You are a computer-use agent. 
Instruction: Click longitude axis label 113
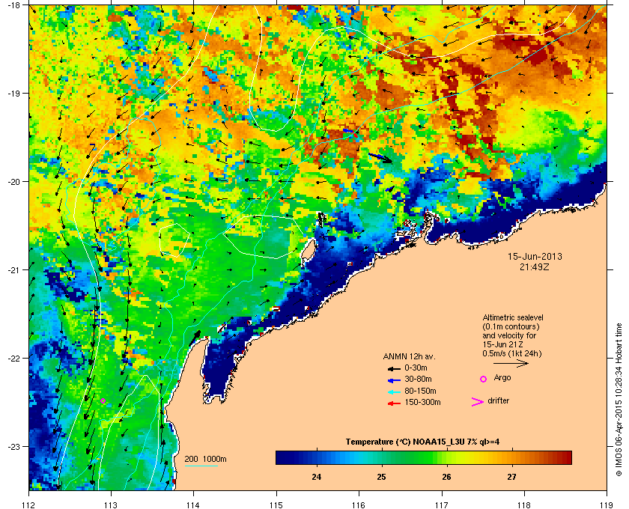pyautogui.click(x=111, y=505)
